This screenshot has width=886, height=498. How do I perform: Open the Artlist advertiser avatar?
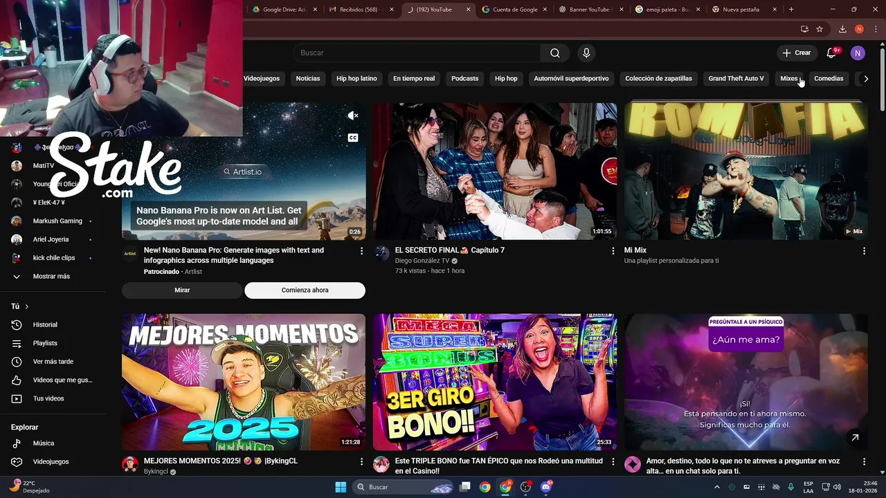point(130,253)
